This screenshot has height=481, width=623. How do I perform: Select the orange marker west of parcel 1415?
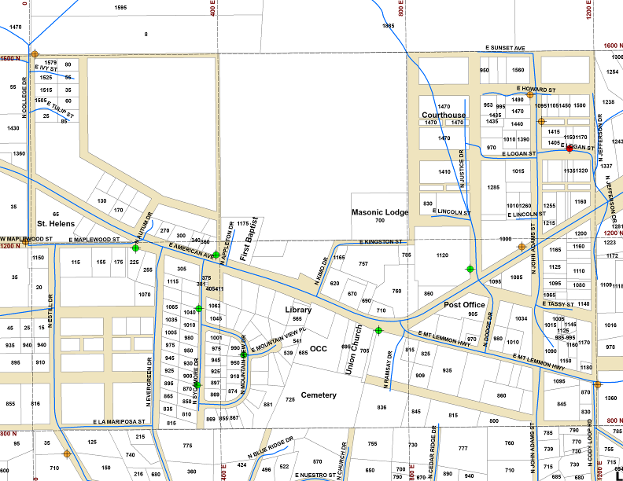(x=541, y=122)
